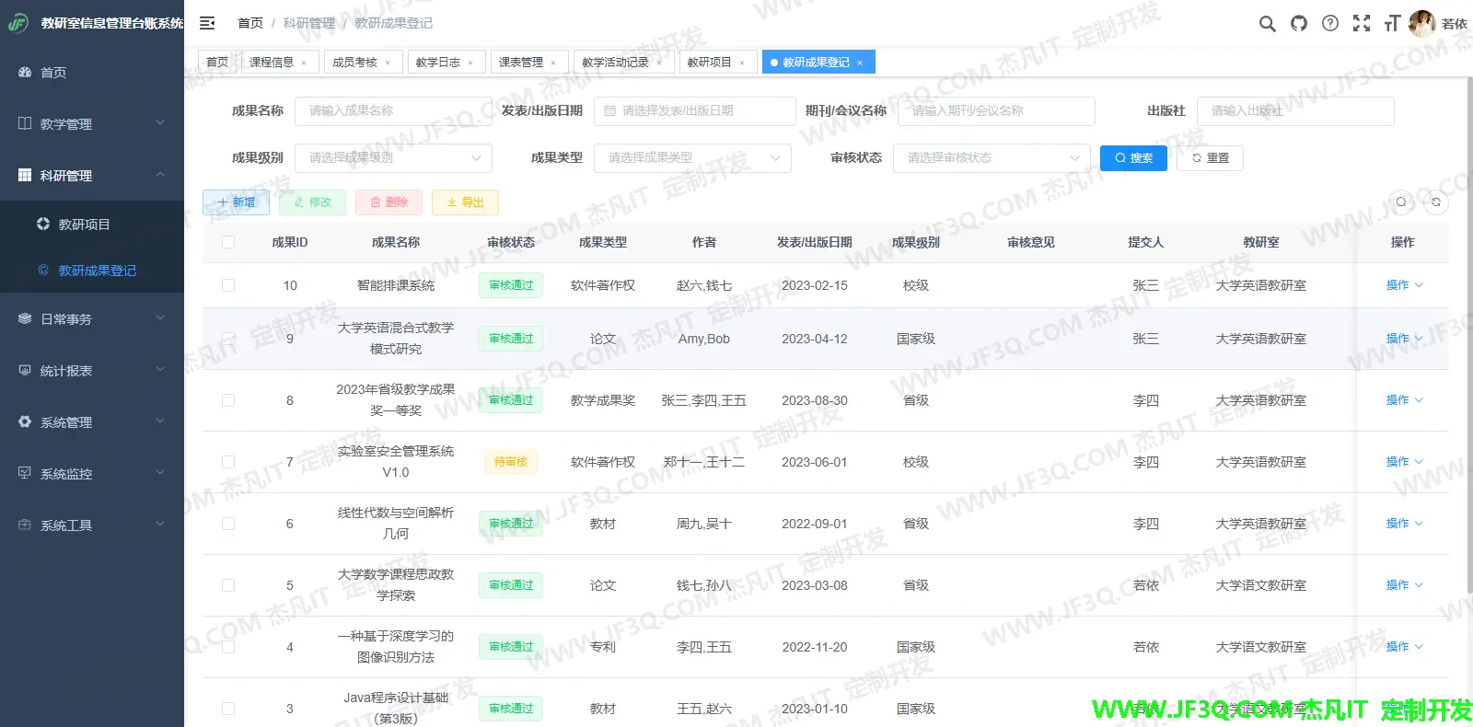Click the 待审核 status tag
1473x727 pixels.
511,462
